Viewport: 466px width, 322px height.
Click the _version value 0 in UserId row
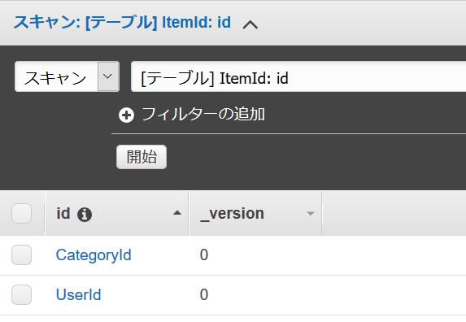tap(204, 294)
